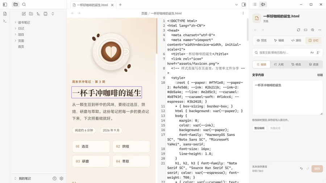Click the 文字内容 text area
This screenshot has height=183, width=326.
(287, 98)
